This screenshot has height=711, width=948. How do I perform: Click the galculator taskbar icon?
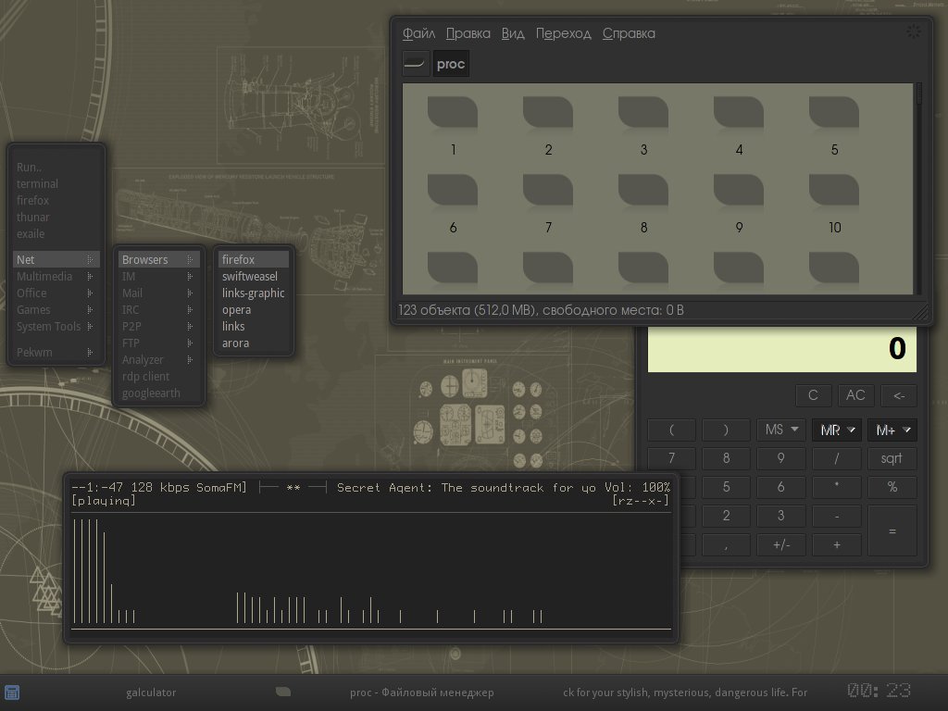click(12, 692)
